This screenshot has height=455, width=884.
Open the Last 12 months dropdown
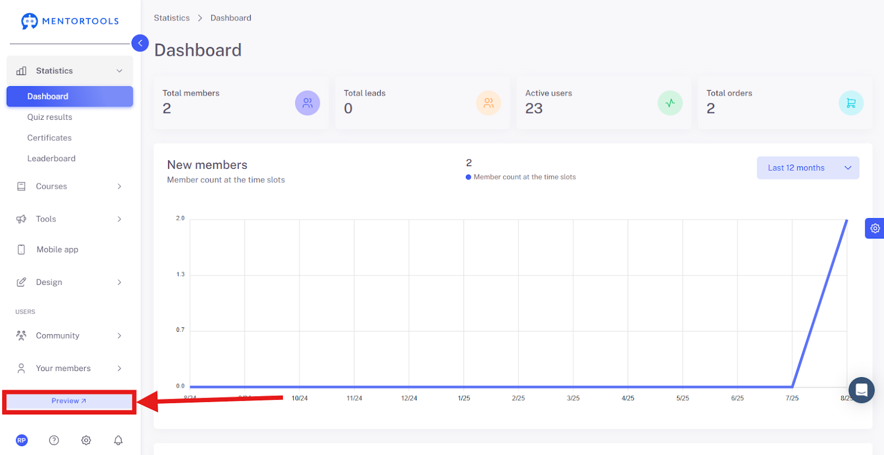(x=808, y=168)
